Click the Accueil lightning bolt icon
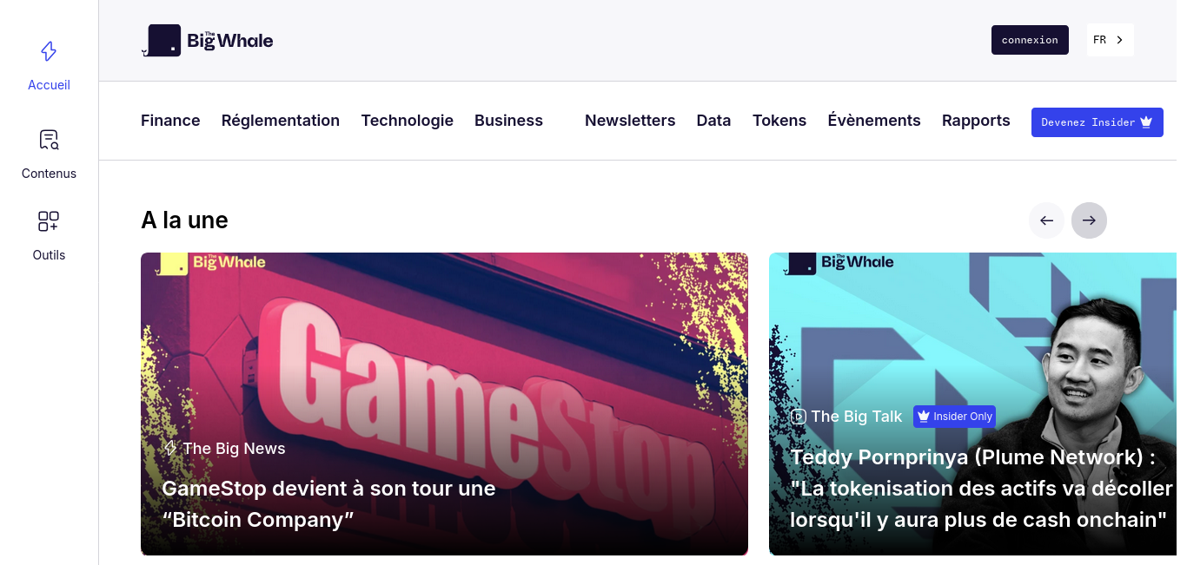Screen dimensions: 1187x565 [x=49, y=51]
